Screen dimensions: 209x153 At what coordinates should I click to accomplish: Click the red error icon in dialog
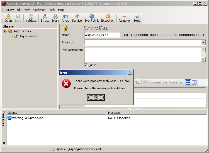tap(66, 83)
